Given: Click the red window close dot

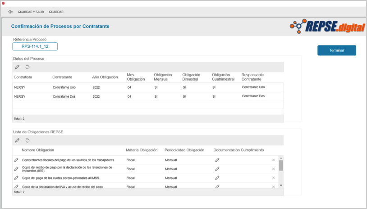Looking at the screenshot, I should click(3, 3).
